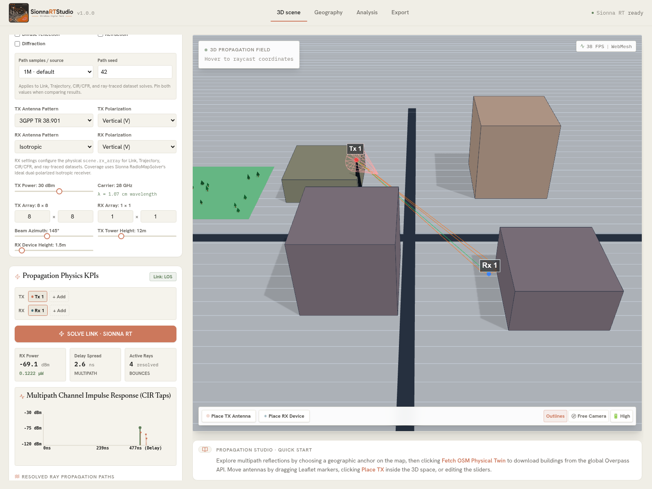
Task: Click the blue receiver marker dot in scene
Action: tap(489, 274)
